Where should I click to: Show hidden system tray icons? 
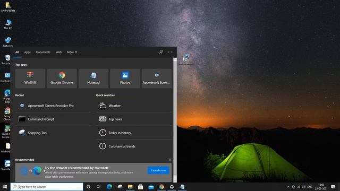coord(288,187)
